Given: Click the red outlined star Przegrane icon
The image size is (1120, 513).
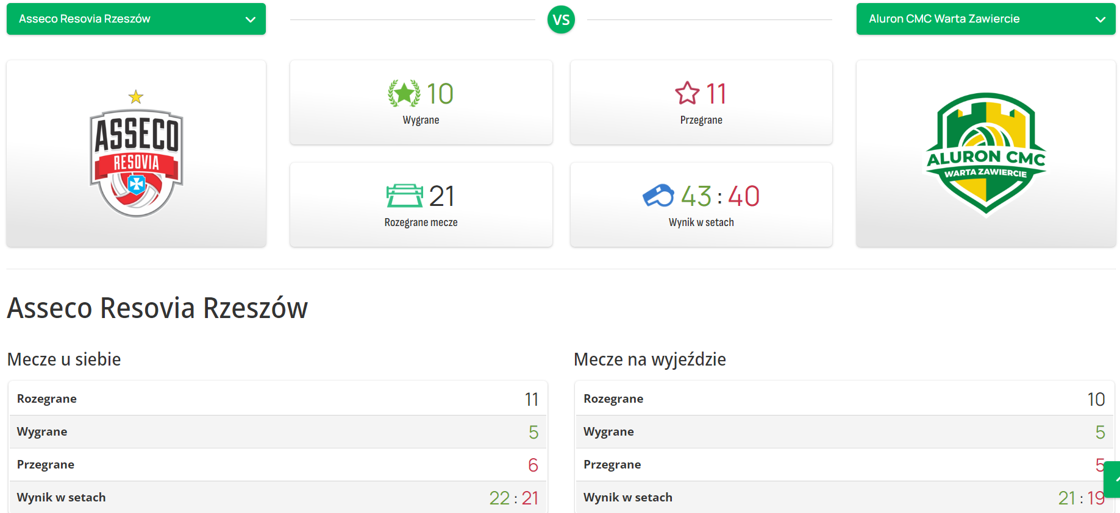Looking at the screenshot, I should click(687, 93).
